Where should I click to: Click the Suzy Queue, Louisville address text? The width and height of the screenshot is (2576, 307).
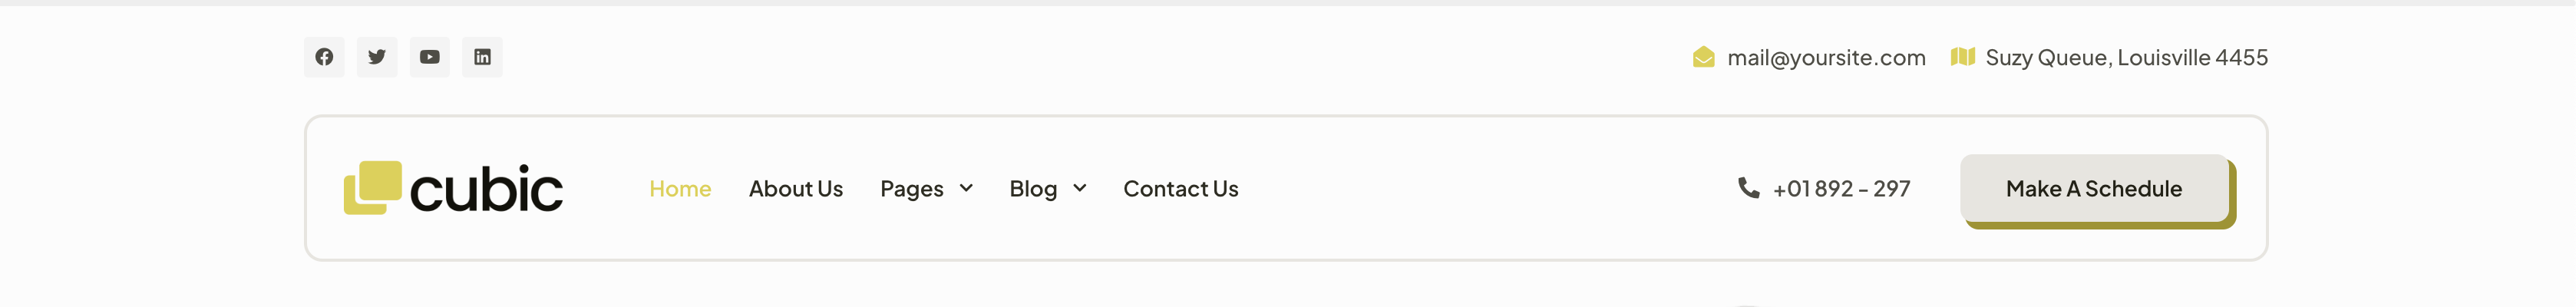tap(2126, 58)
